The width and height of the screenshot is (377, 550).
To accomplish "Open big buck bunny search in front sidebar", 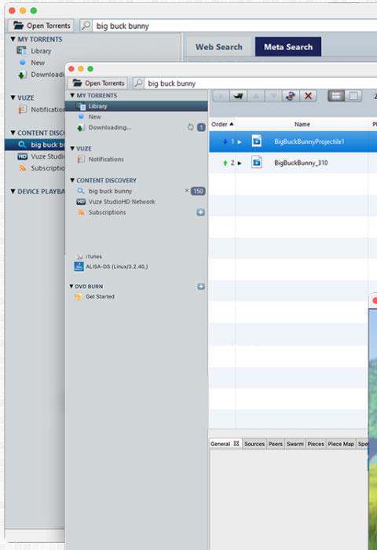I will [110, 191].
